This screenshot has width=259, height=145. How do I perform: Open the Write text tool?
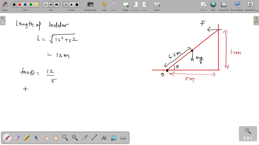point(104,137)
